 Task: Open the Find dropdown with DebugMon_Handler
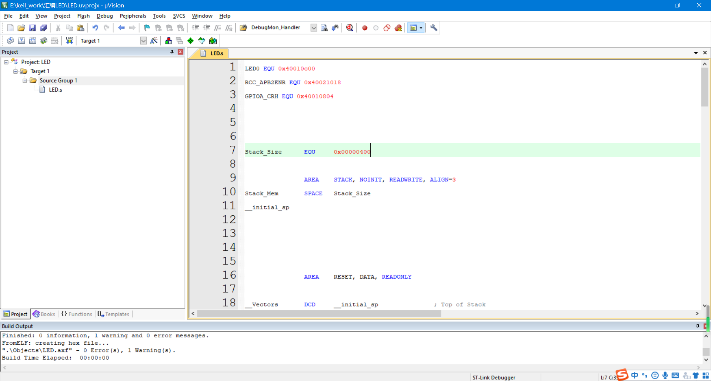[314, 28]
